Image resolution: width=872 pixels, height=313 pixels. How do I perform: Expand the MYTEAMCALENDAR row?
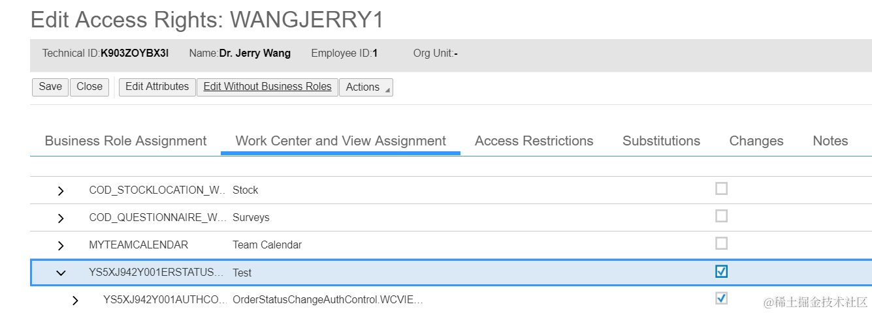[x=61, y=245]
